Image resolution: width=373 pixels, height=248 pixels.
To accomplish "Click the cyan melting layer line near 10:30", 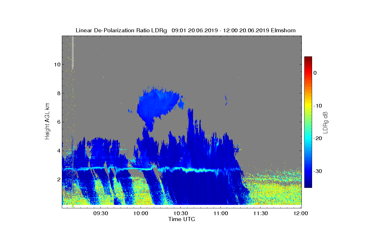I will 181,169.
